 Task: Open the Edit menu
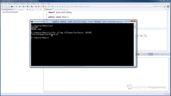click(6, 3)
